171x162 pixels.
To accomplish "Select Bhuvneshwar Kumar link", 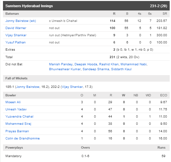I will (x=65, y=69).
